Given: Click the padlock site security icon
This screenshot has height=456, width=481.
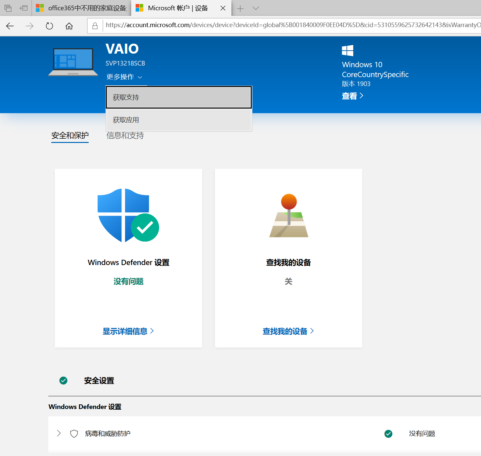Looking at the screenshot, I should click(95, 26).
